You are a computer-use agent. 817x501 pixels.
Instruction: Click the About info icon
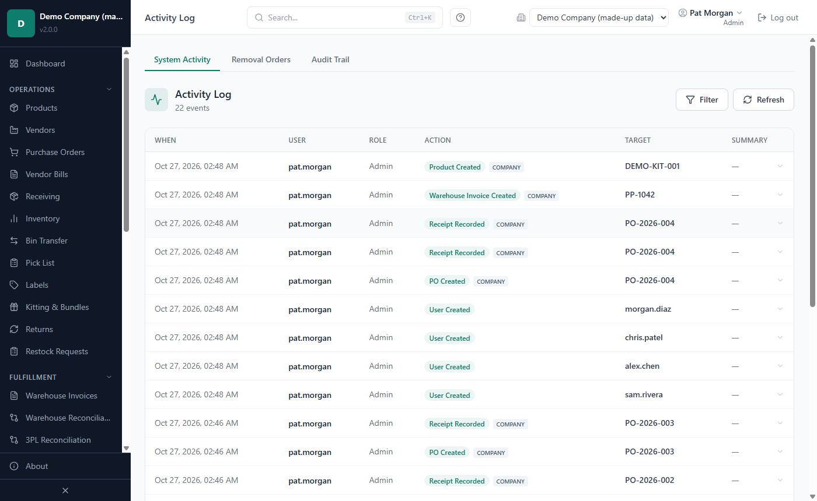click(14, 466)
